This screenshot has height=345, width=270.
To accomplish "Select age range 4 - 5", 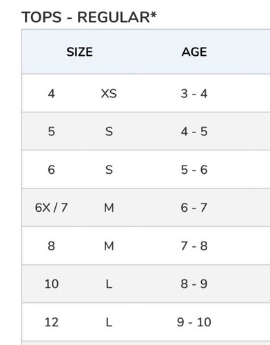I will coord(194,132).
